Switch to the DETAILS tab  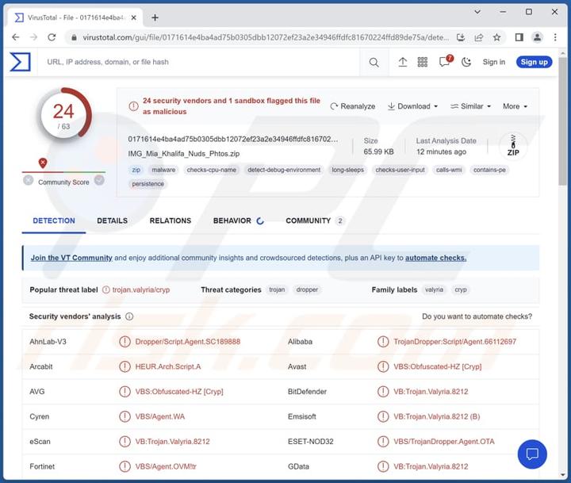click(112, 220)
